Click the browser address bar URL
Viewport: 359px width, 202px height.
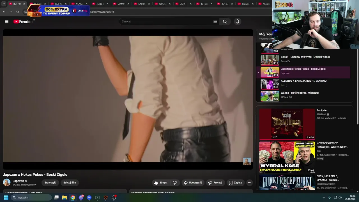[x=102, y=12]
